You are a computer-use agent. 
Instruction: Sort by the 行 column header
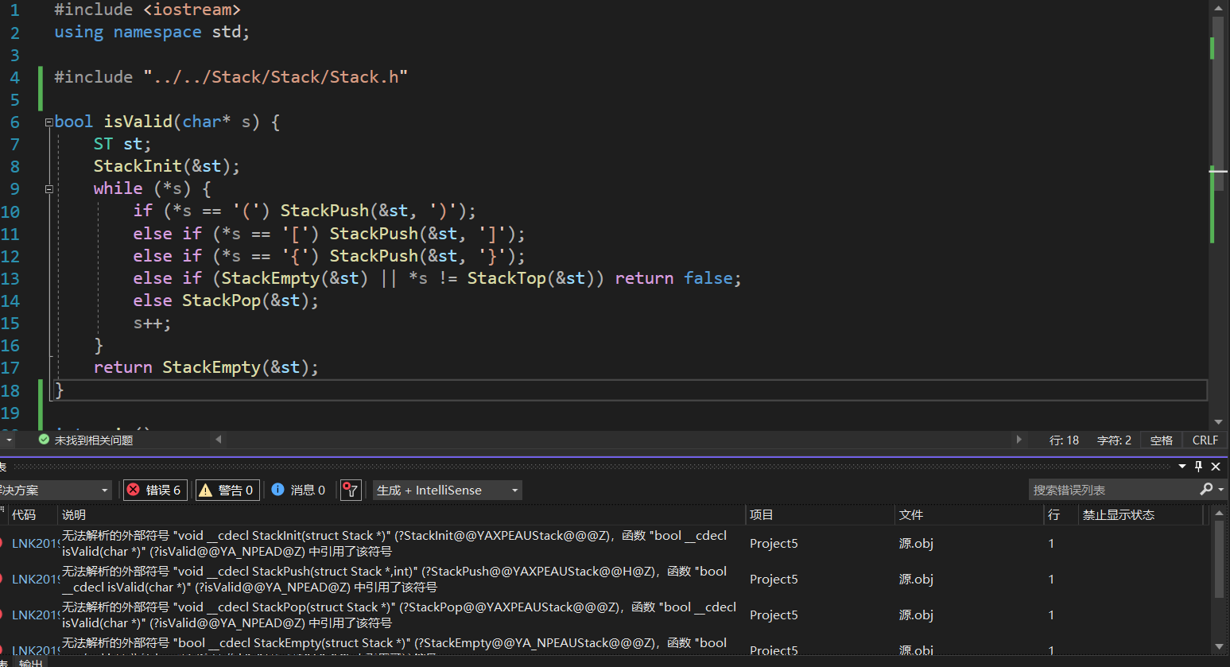coord(1060,514)
